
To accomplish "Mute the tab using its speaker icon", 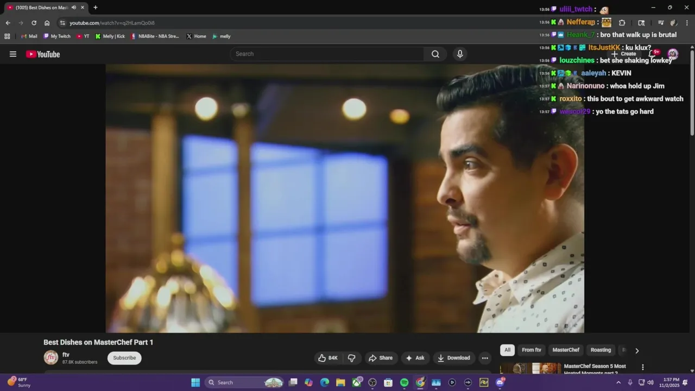I will (x=74, y=8).
